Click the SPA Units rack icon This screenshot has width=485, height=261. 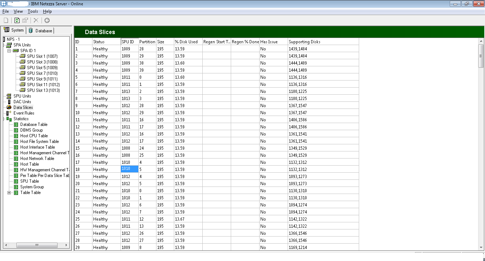tap(9, 45)
